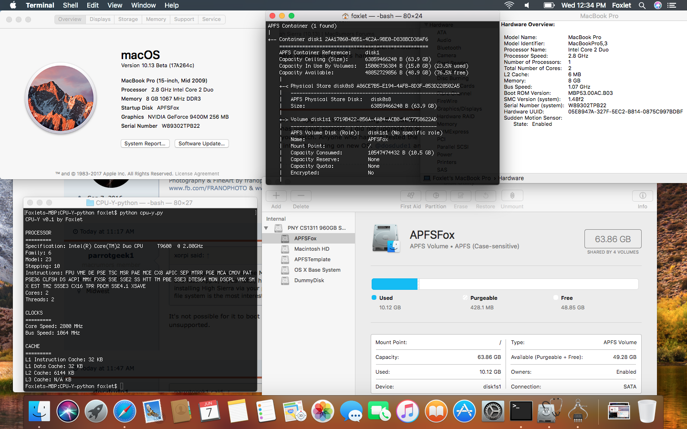The width and height of the screenshot is (687, 429).
Task: Open License Agreement link in About This Mac
Action: pos(197,174)
